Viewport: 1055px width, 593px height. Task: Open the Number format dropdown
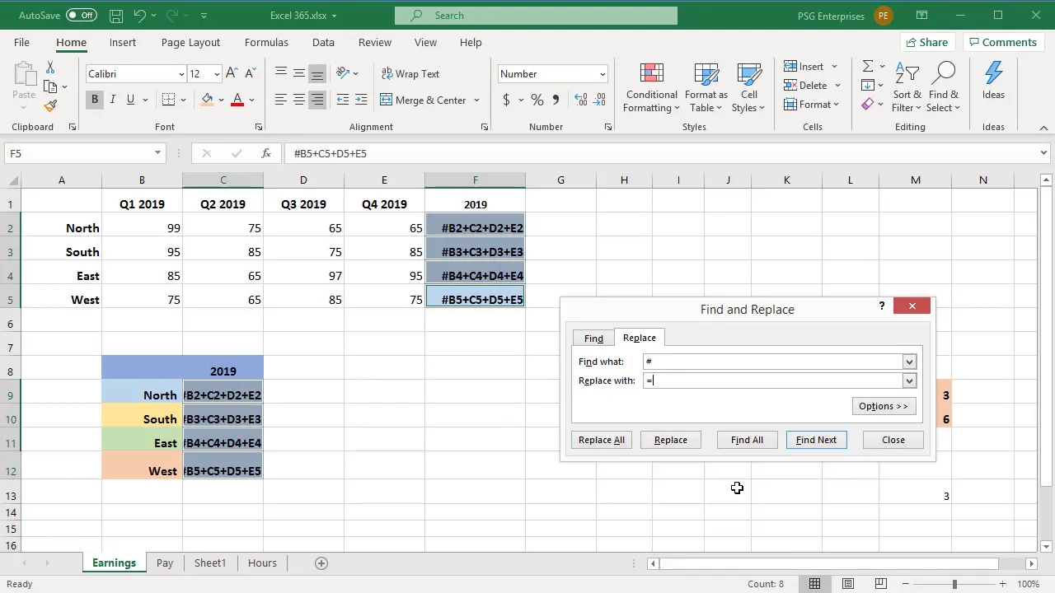[602, 74]
